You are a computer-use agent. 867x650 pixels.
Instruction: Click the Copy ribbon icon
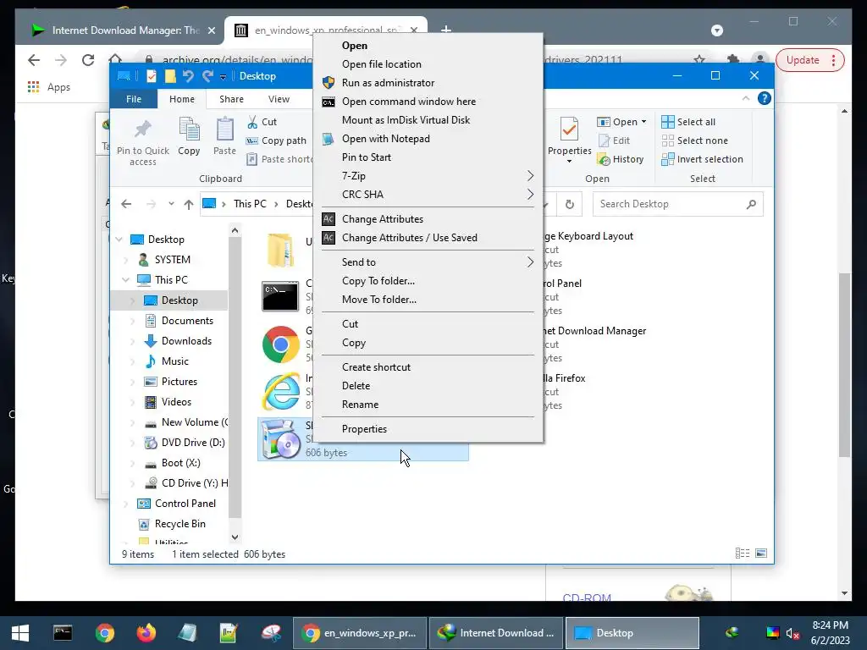(x=189, y=129)
